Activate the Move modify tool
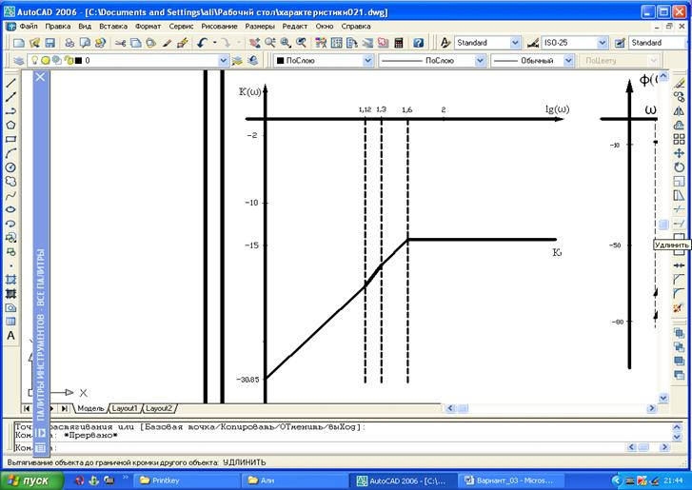The width and height of the screenshot is (692, 490). click(679, 153)
